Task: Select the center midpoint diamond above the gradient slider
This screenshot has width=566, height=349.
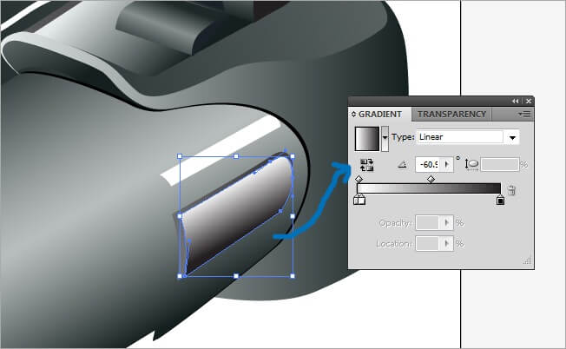Action: (431, 179)
